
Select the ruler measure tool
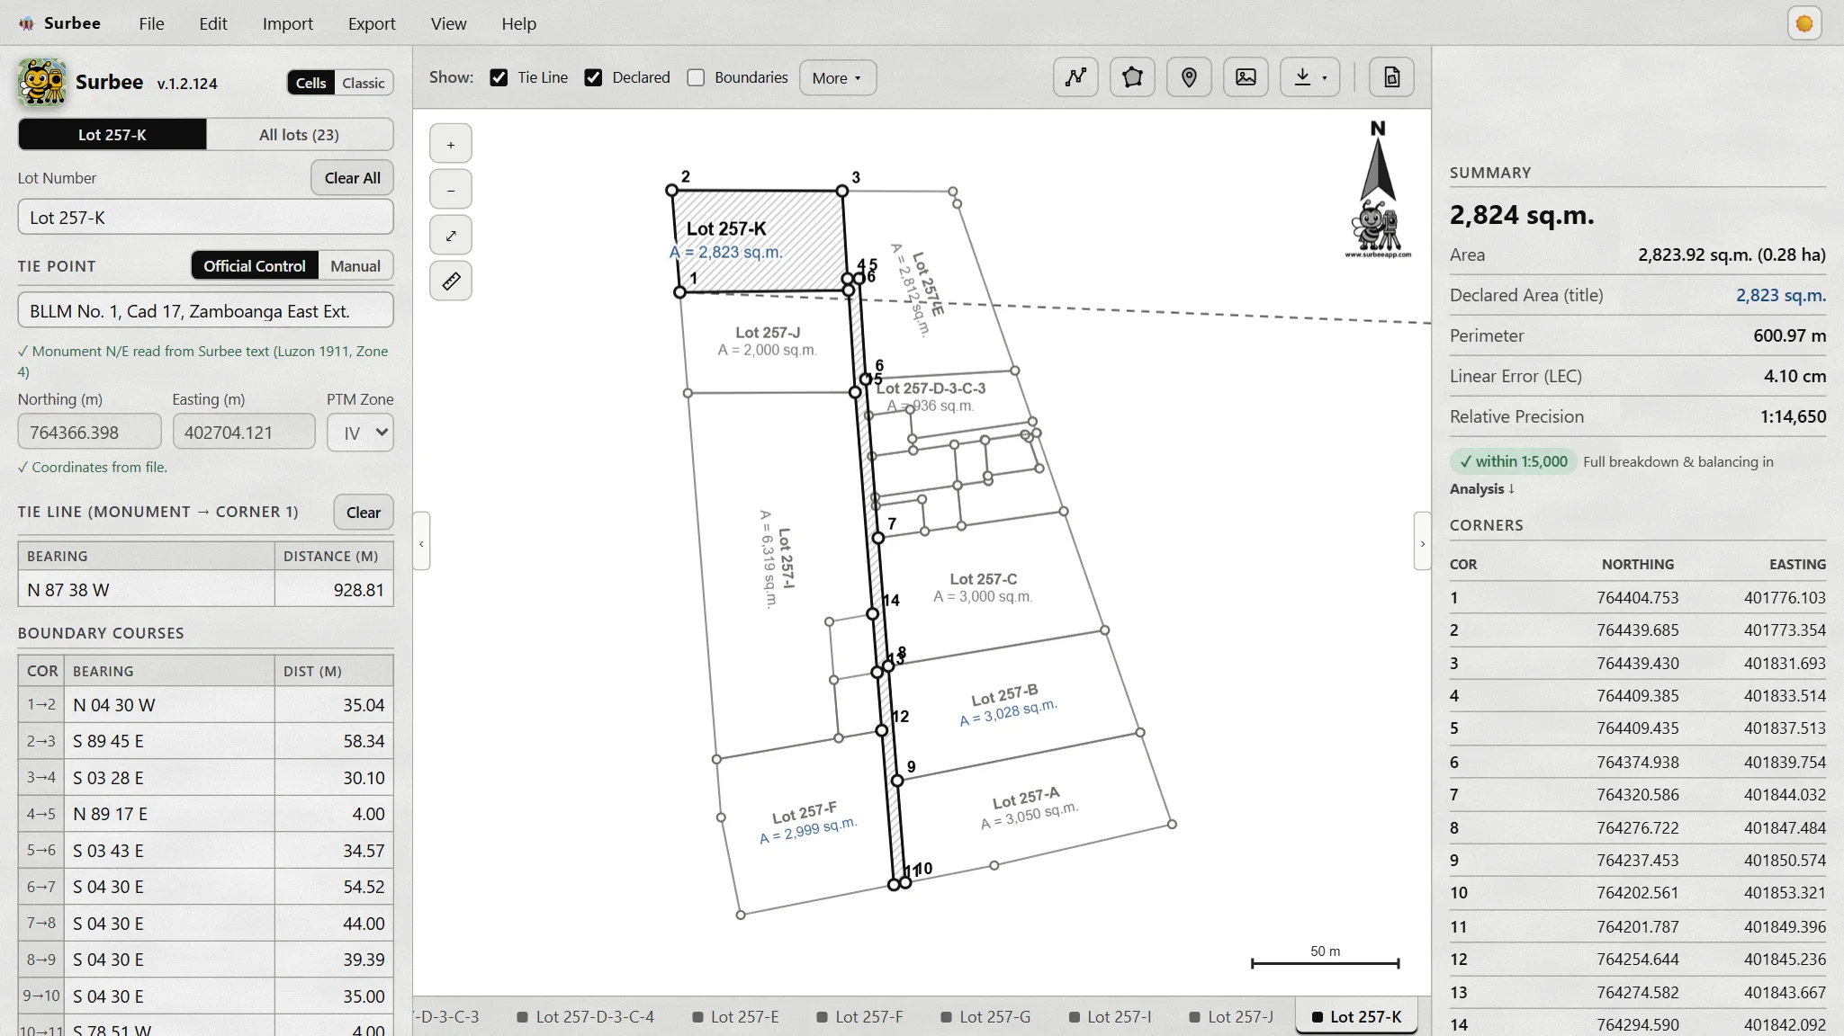(x=451, y=281)
